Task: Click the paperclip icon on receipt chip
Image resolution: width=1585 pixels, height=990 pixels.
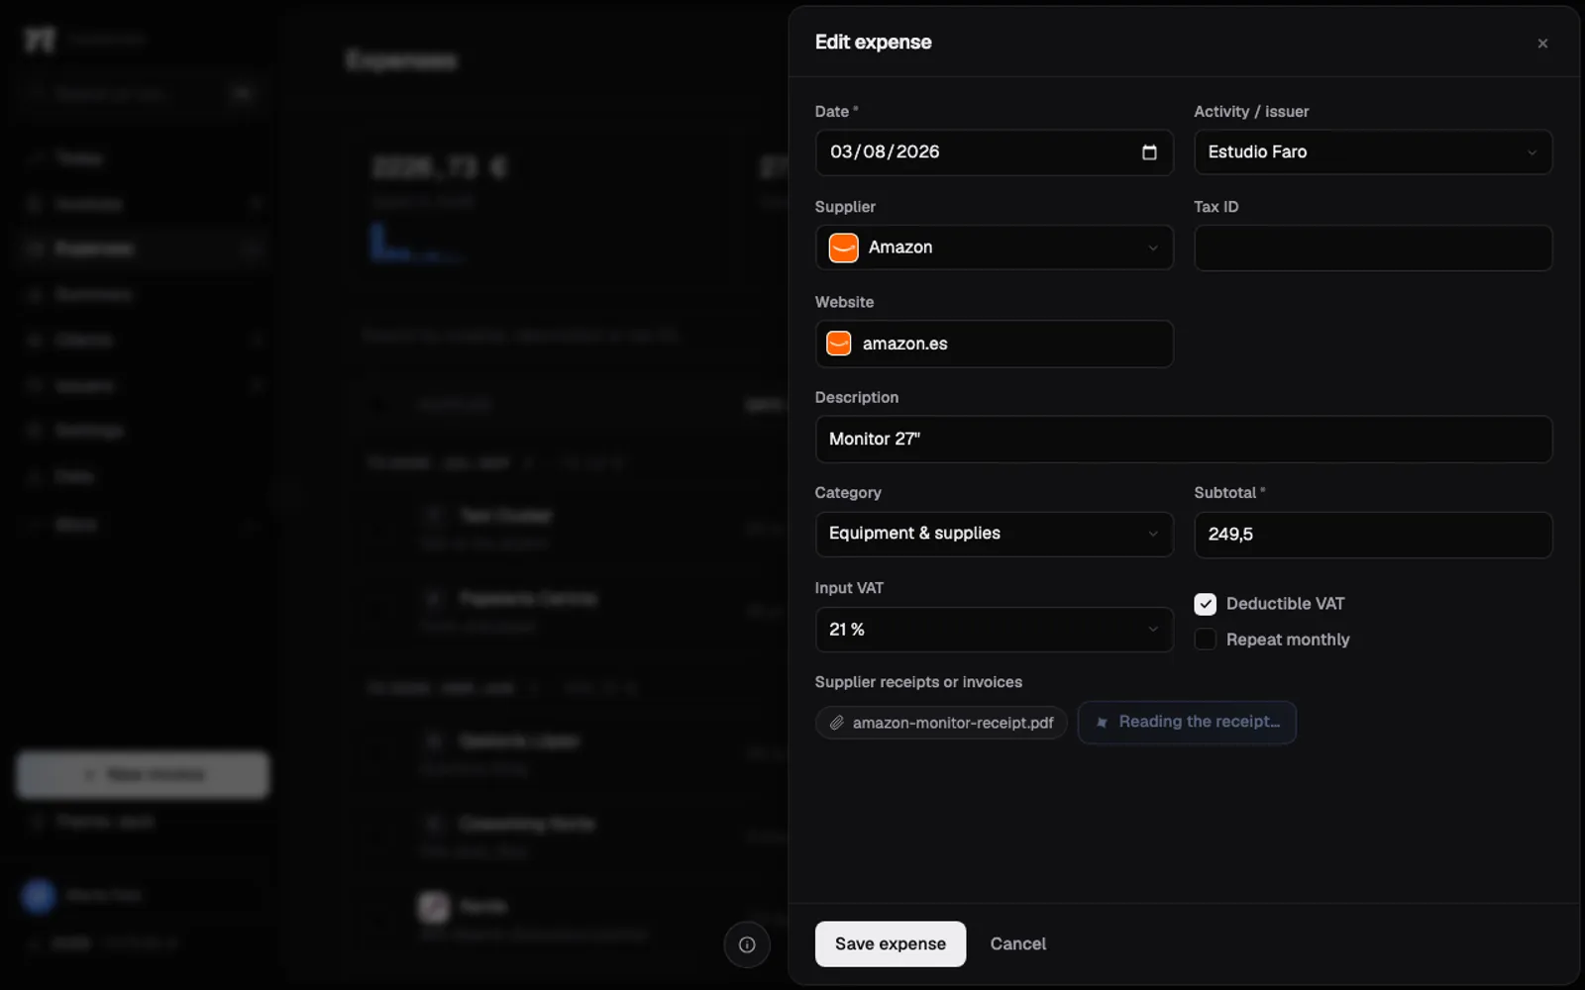Action: (x=836, y=723)
